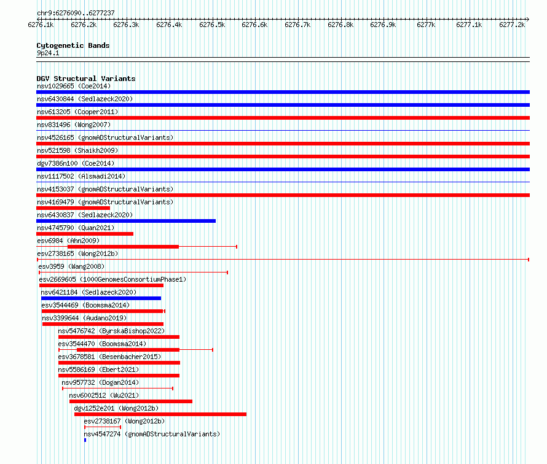Select nsv957732 (Dogan2014) label
547x464 pixels.
pyautogui.click(x=100, y=382)
